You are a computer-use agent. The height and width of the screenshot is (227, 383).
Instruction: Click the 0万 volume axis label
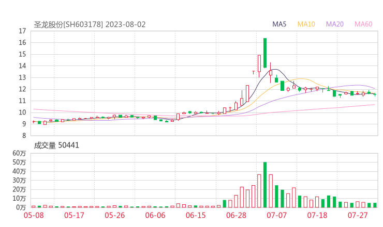21,207
